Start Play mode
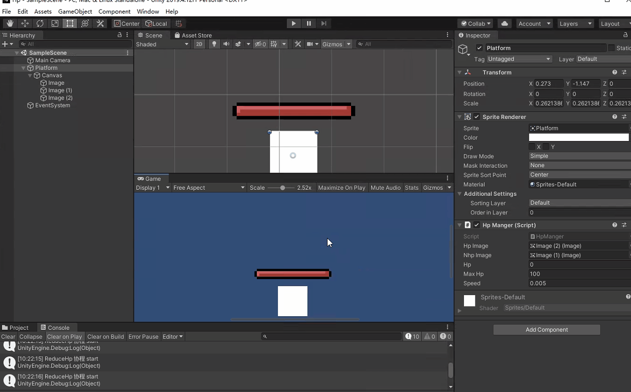Image resolution: width=631 pixels, height=392 pixels. coord(293,24)
